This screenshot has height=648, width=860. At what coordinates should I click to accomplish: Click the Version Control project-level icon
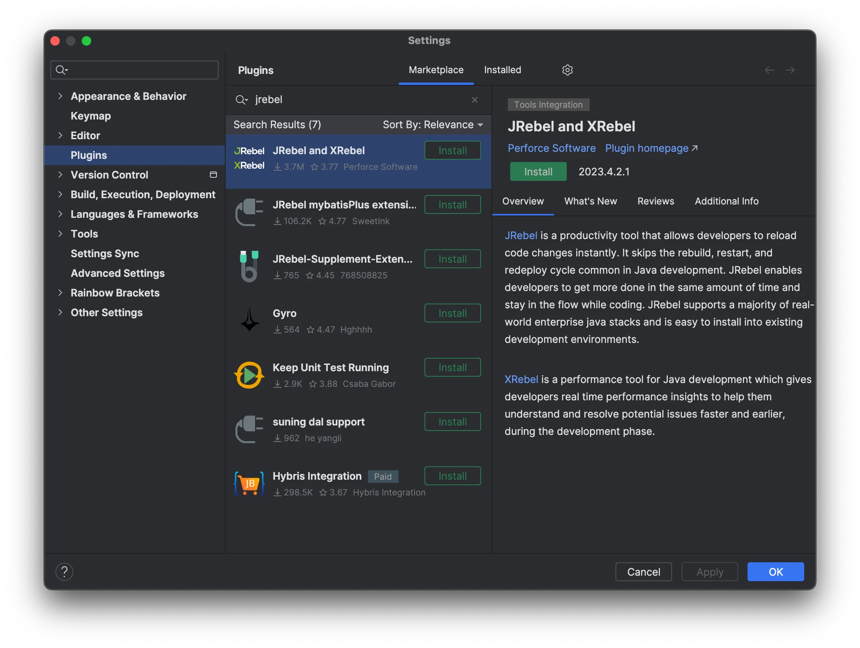[213, 175]
